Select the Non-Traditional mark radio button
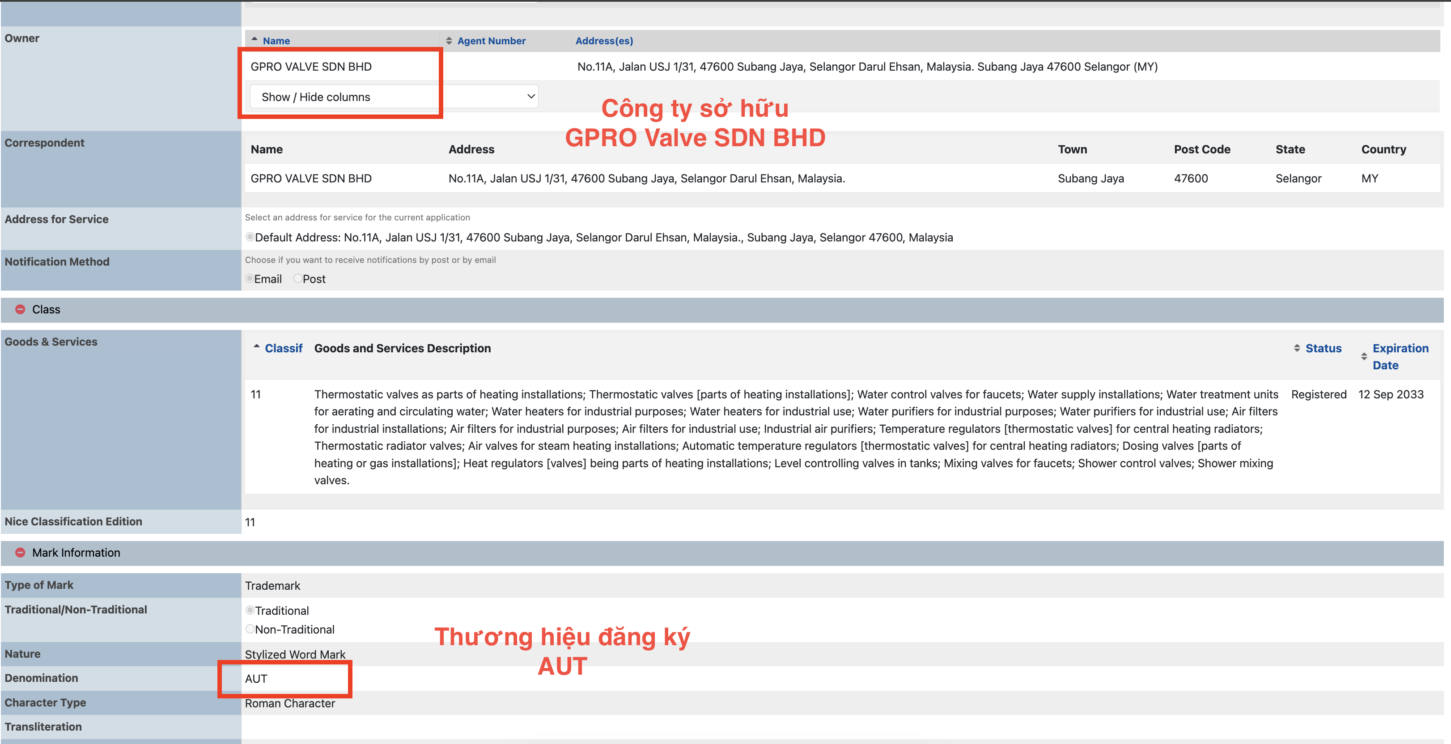Viewport: 1451px width, 744px height. pos(250,629)
